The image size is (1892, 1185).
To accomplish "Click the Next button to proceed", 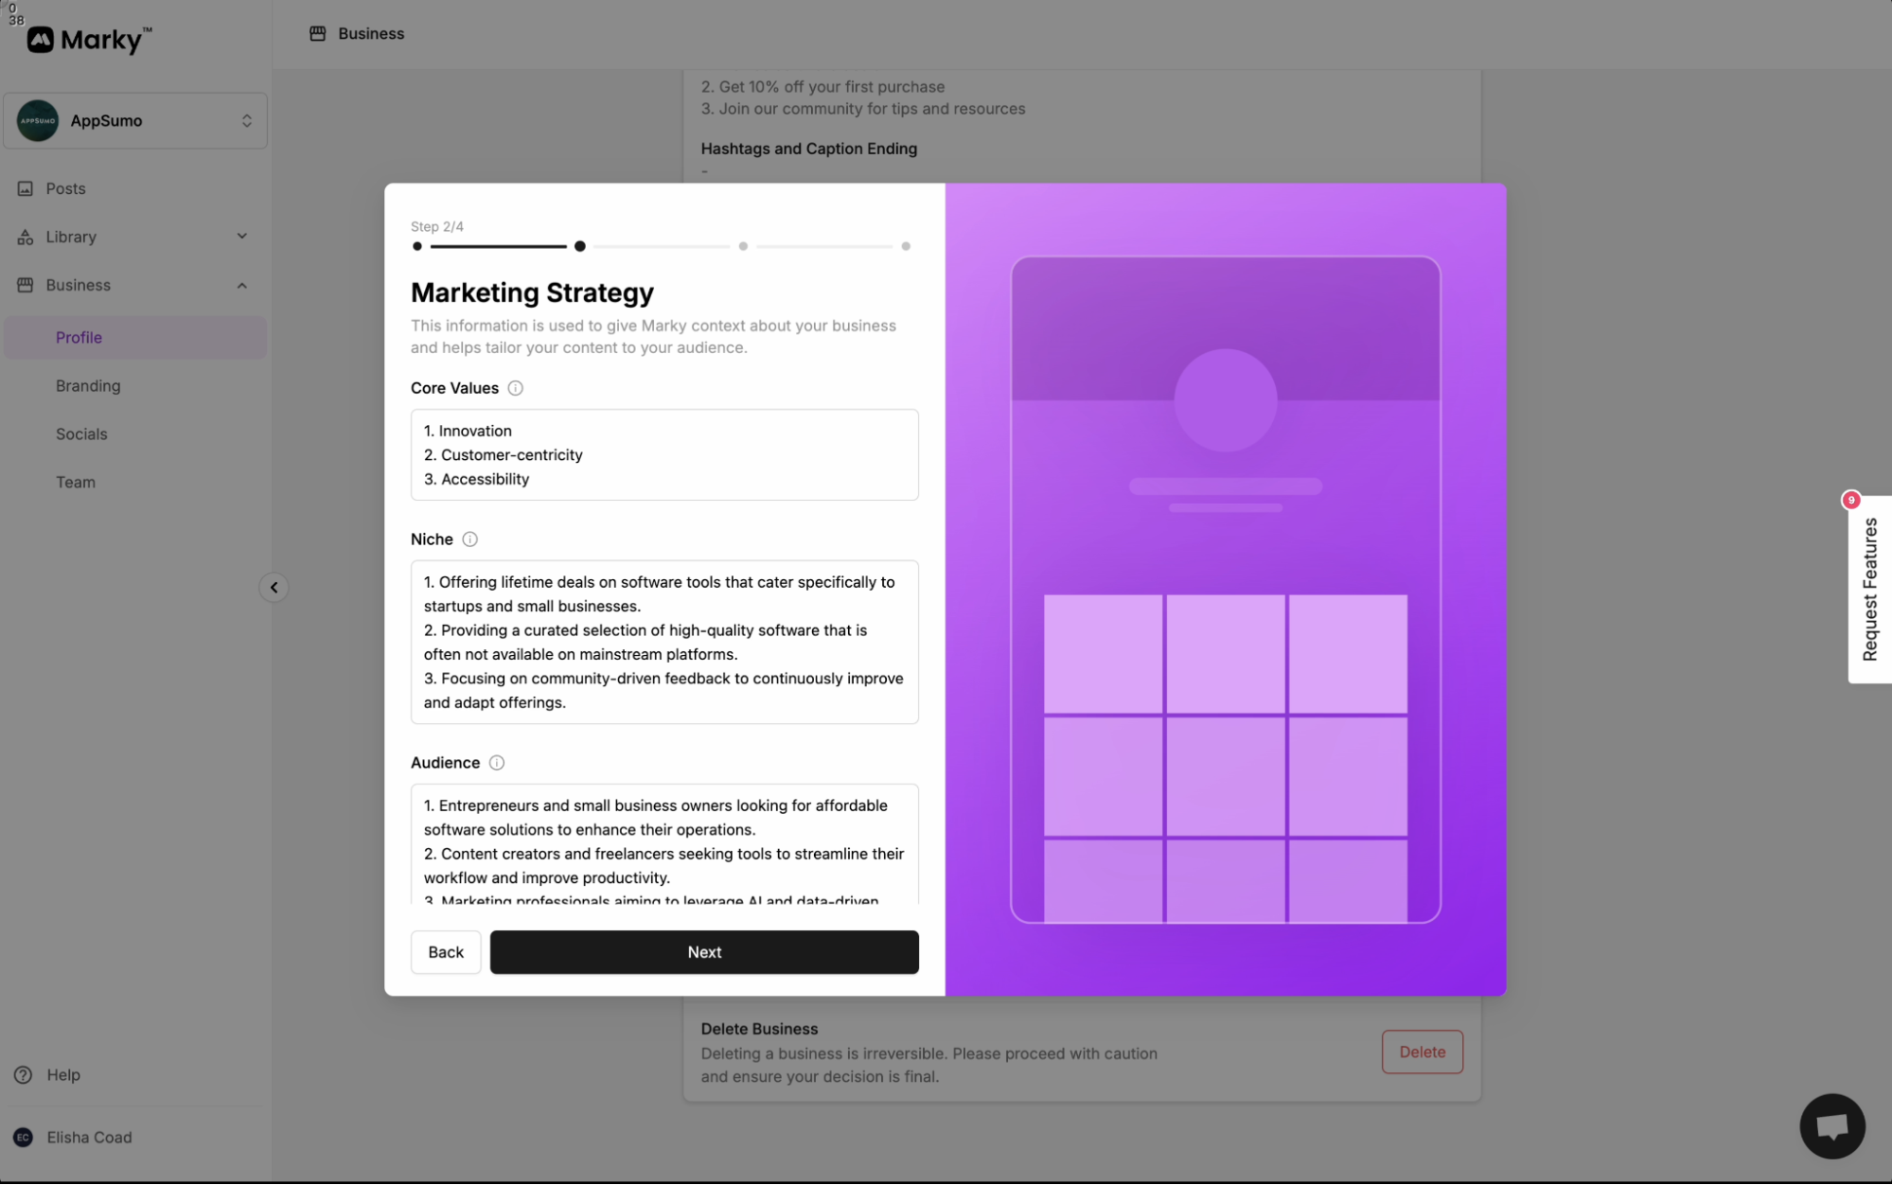I will (x=704, y=951).
